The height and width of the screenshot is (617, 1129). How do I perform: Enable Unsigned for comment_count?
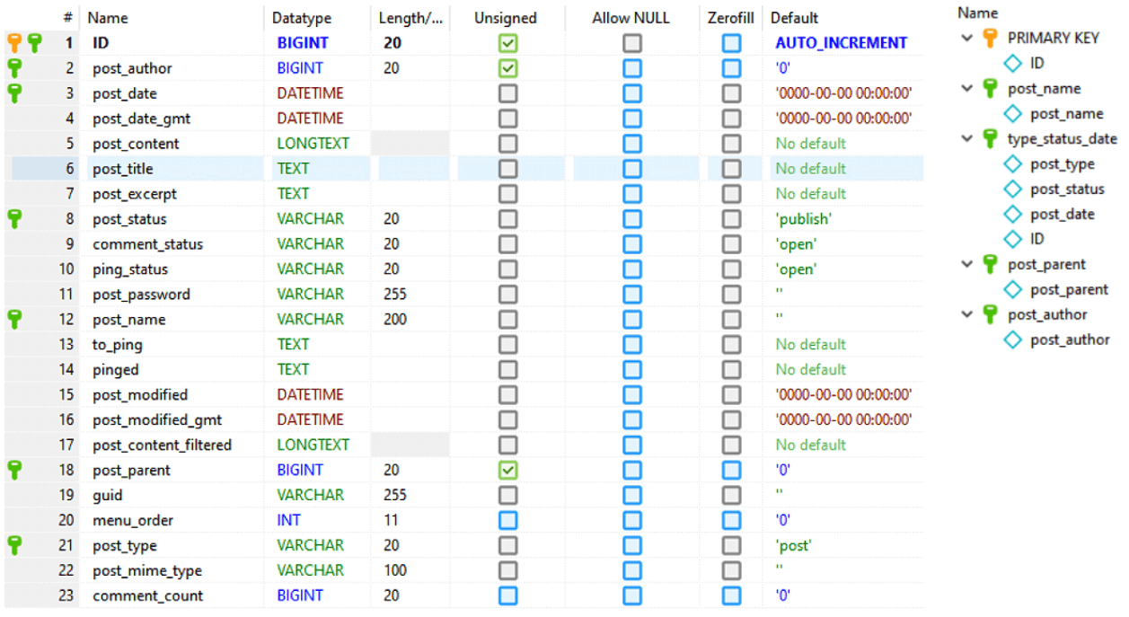[x=508, y=595]
